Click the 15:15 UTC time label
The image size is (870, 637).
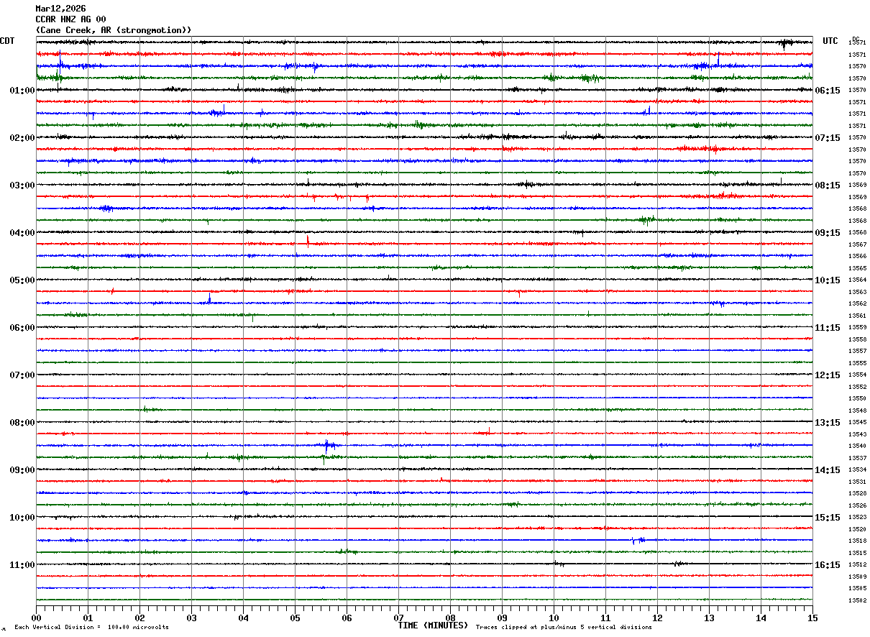(828, 518)
